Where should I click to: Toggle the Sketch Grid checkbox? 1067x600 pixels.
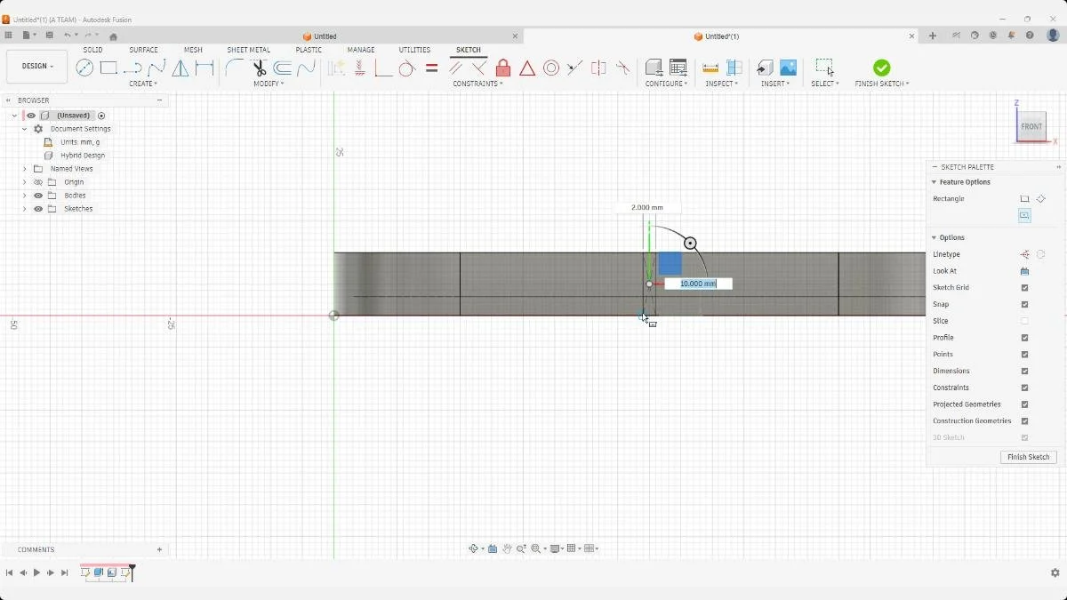[1024, 287]
